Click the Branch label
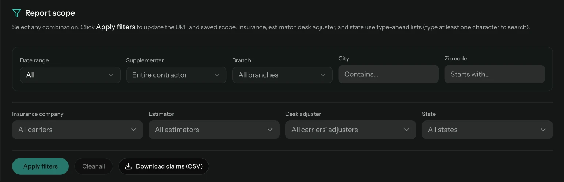 pos(241,60)
